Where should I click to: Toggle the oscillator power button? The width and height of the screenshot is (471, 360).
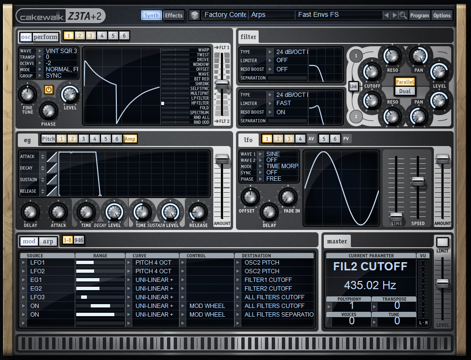pyautogui.click(x=49, y=90)
